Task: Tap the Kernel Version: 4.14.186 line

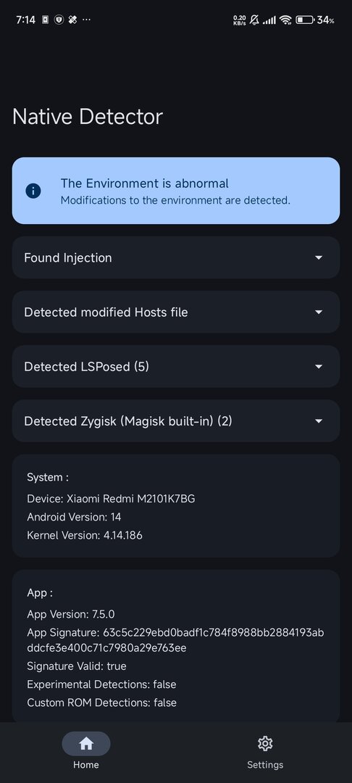Action: pos(85,535)
